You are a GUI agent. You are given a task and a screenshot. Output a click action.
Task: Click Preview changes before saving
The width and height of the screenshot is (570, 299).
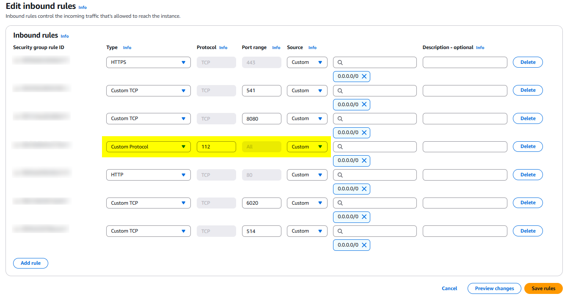494,288
